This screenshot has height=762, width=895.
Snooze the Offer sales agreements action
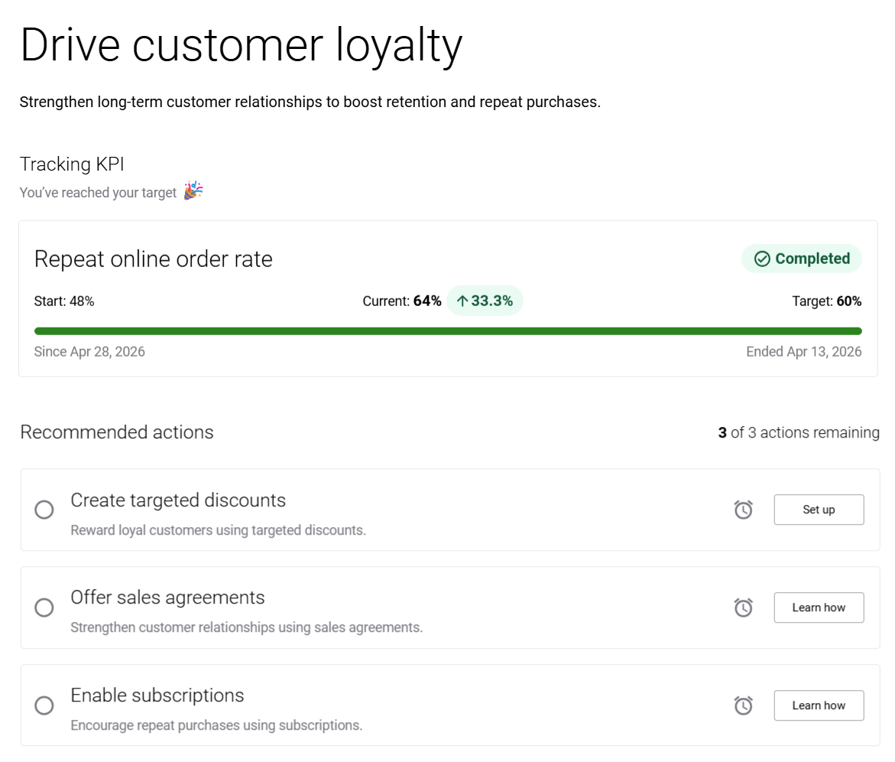pyautogui.click(x=743, y=607)
